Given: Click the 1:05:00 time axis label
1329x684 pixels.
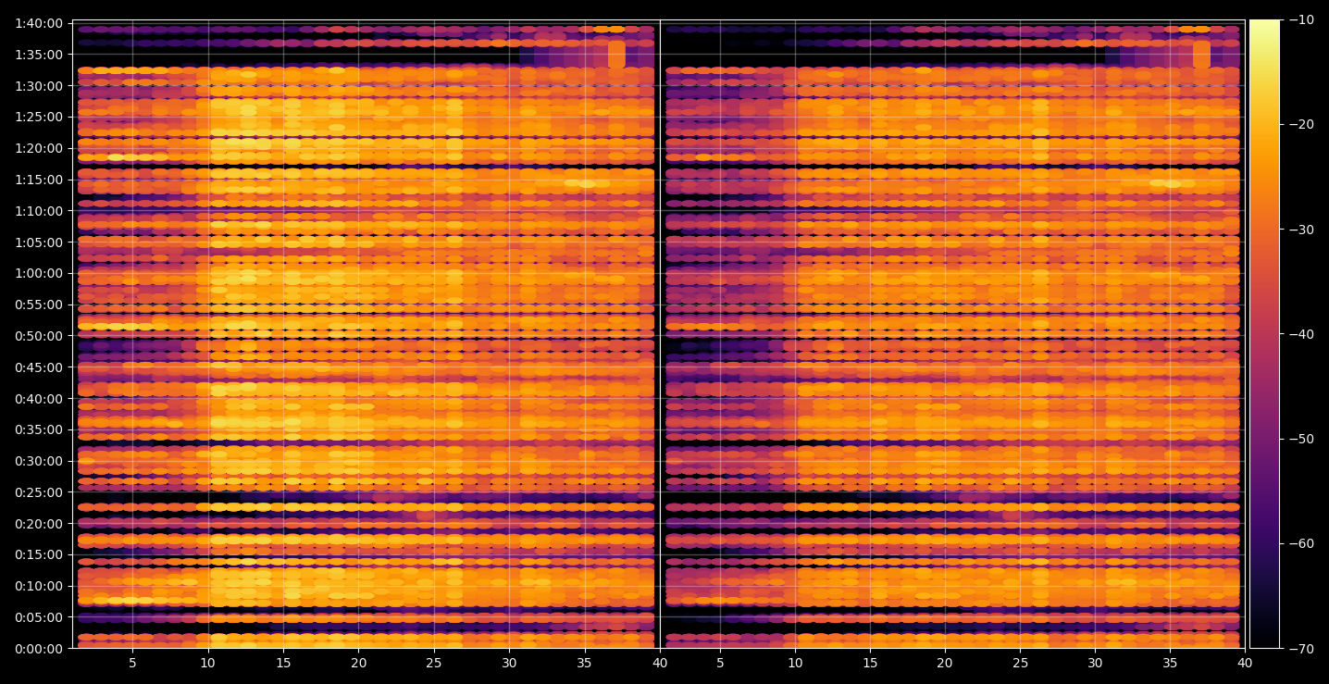Looking at the screenshot, I should click(39, 242).
